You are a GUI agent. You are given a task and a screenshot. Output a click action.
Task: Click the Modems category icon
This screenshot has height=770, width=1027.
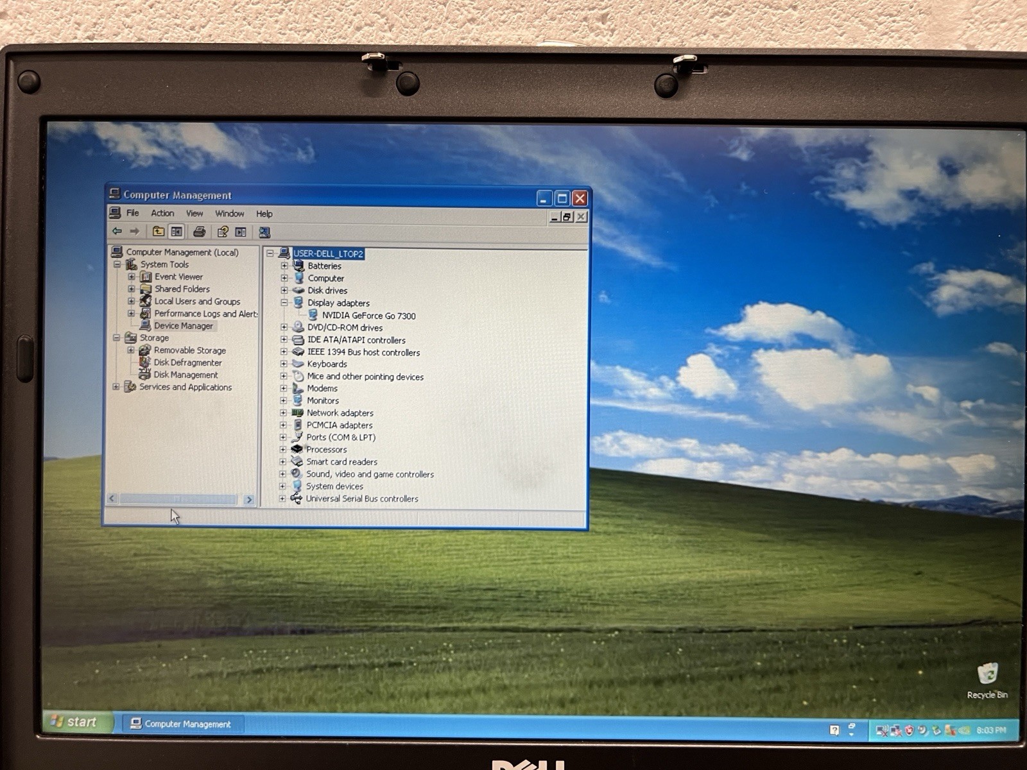(298, 388)
